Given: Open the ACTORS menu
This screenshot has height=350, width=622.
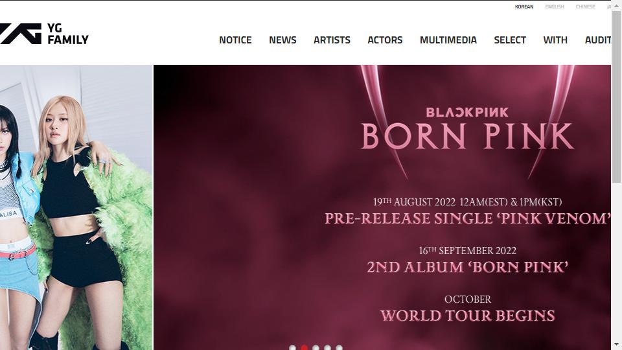Looking at the screenshot, I should [385, 40].
